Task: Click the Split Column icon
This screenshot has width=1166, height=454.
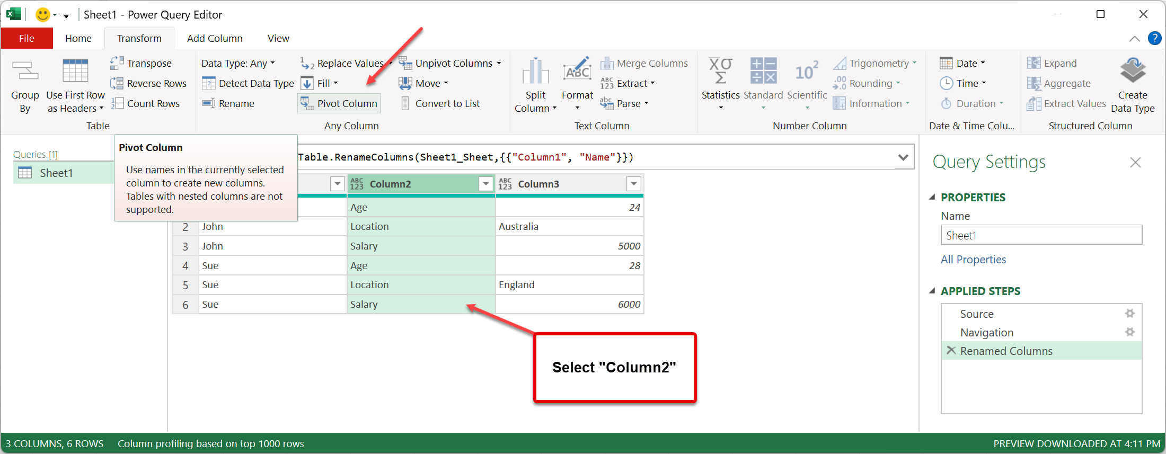Action: [535, 71]
